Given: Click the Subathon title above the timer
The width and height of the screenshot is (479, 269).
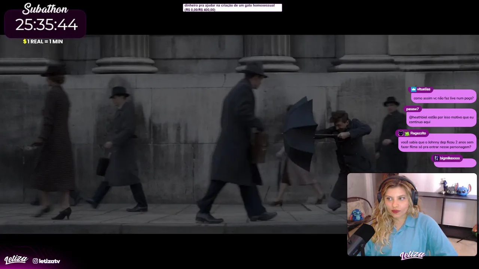Looking at the screenshot, I should click(45, 9).
